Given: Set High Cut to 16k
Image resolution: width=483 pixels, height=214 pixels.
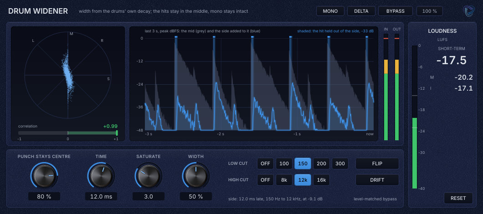Looking at the screenshot, I should tap(321, 180).
